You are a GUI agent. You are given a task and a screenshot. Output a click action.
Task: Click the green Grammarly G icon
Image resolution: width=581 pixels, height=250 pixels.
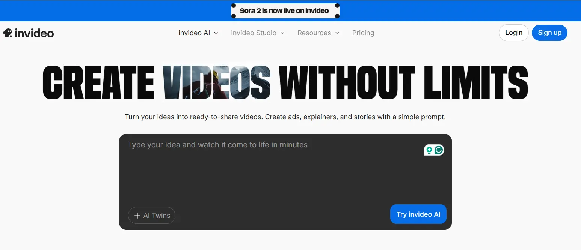pos(439,150)
